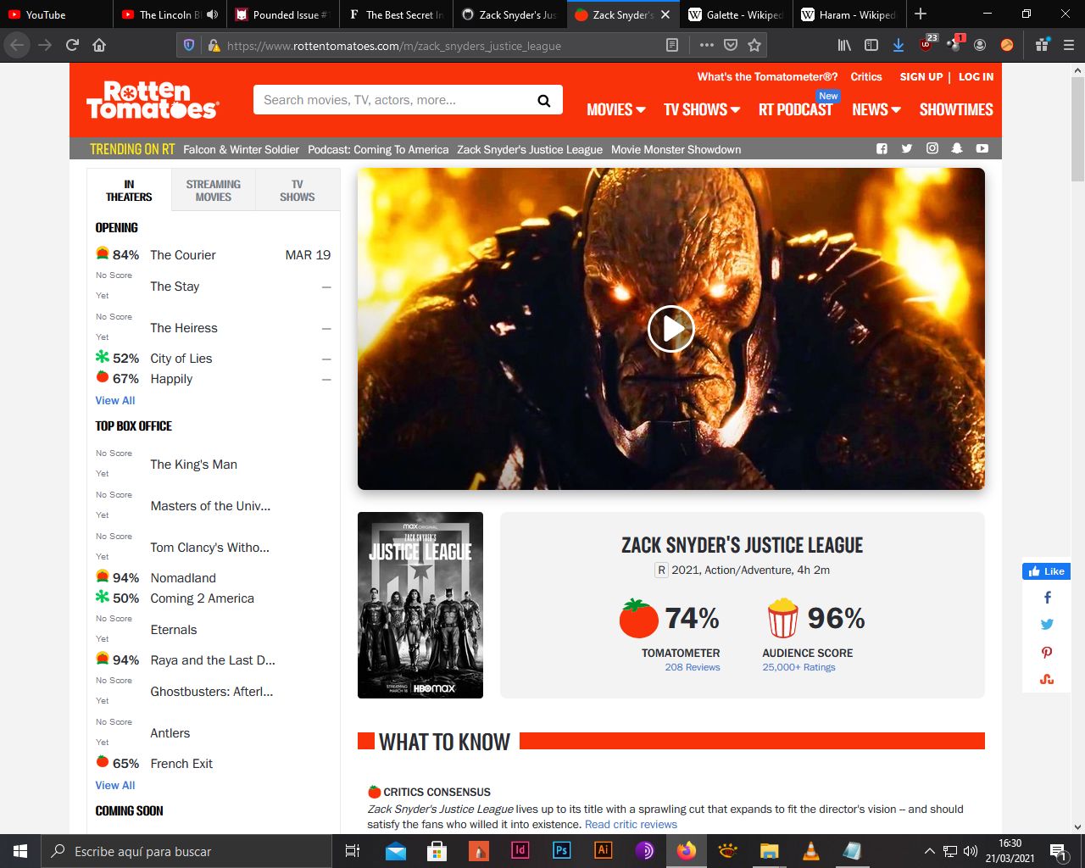Expand the TV Shows dropdown menu

click(702, 109)
